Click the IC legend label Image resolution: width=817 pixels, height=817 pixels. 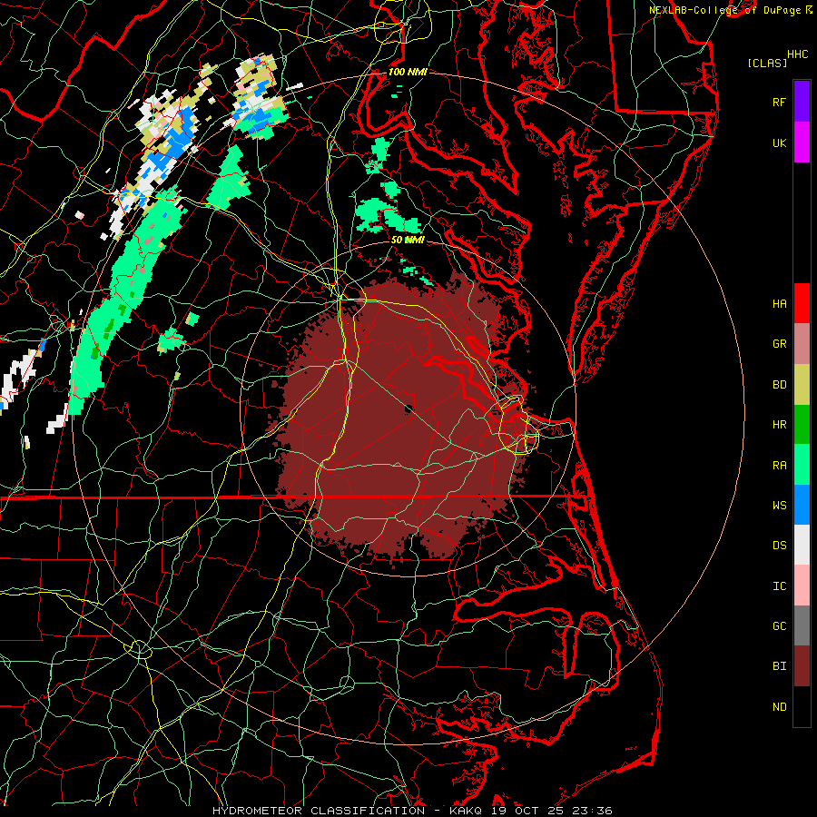pyautogui.click(x=779, y=586)
